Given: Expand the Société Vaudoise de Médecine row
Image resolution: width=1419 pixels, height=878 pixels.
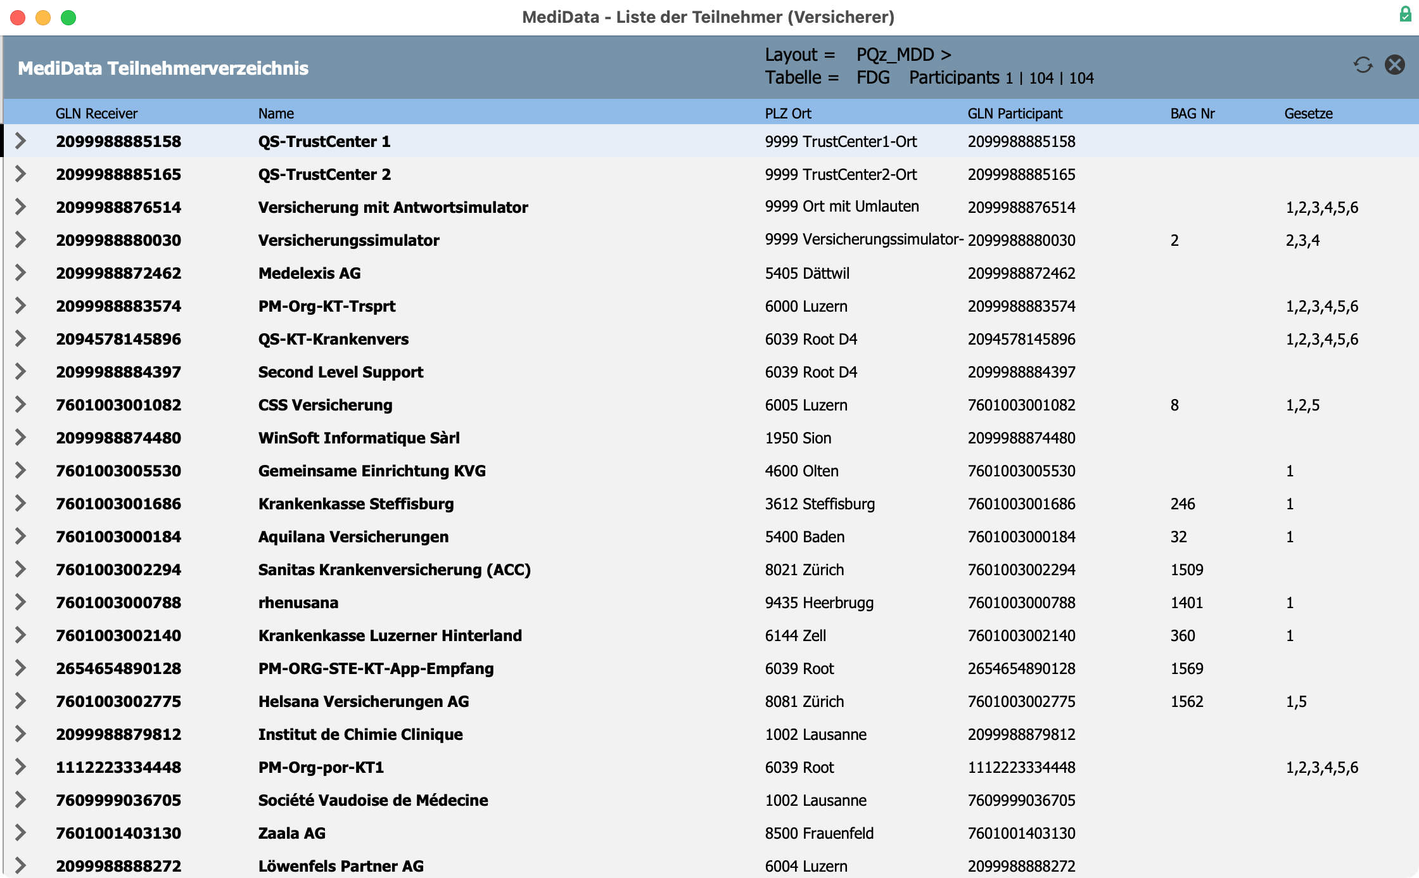Looking at the screenshot, I should point(20,799).
